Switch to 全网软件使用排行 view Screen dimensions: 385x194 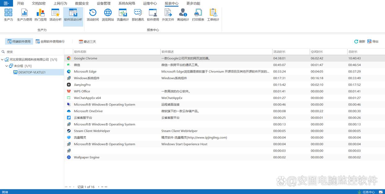click(50, 41)
